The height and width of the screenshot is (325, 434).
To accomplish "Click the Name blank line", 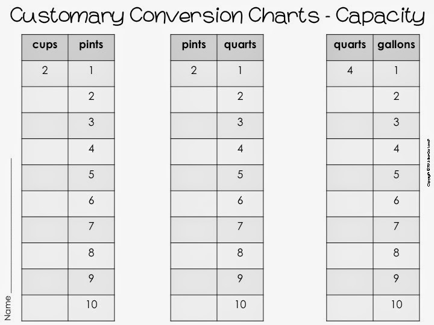I will click(11, 226).
